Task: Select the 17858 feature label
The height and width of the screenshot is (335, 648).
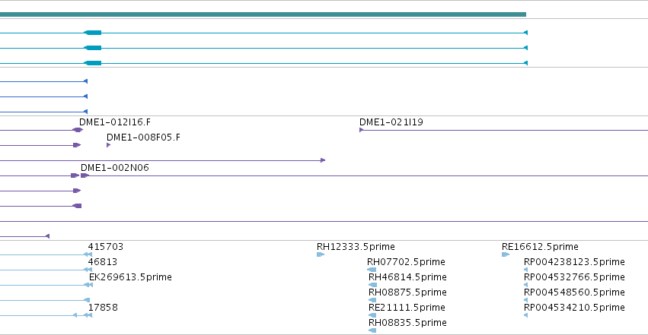Action: point(103,308)
